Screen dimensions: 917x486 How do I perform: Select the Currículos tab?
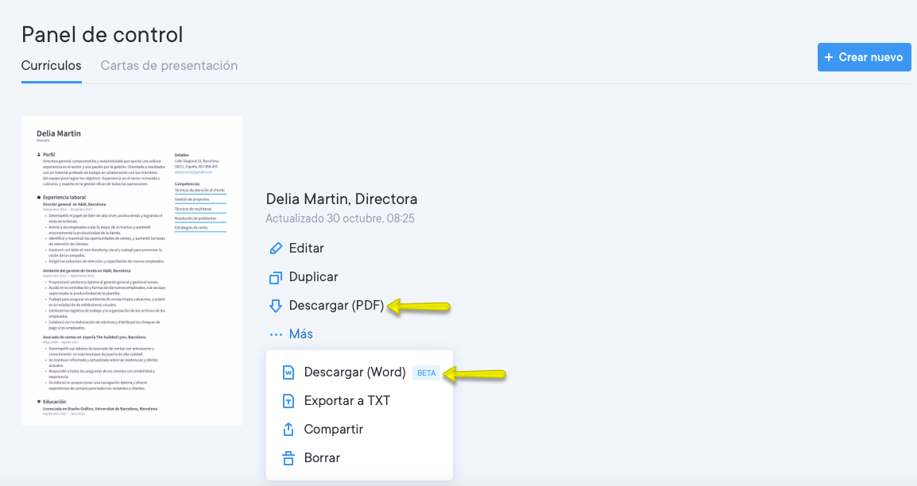51,65
